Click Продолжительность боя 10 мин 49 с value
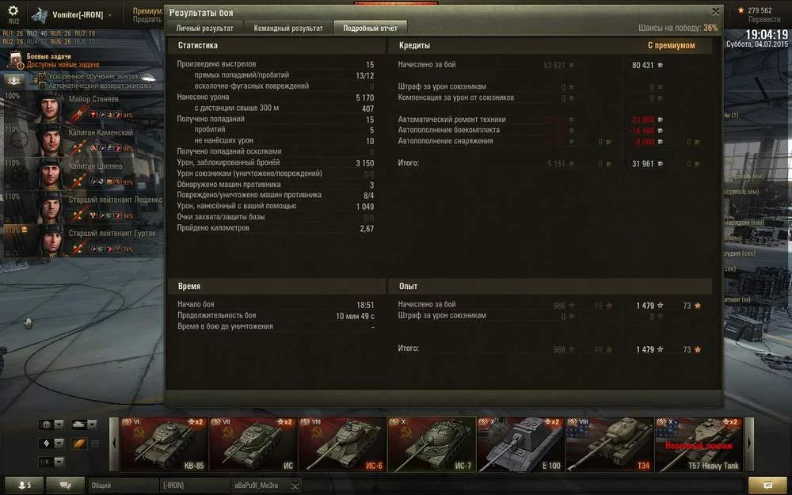 click(355, 316)
